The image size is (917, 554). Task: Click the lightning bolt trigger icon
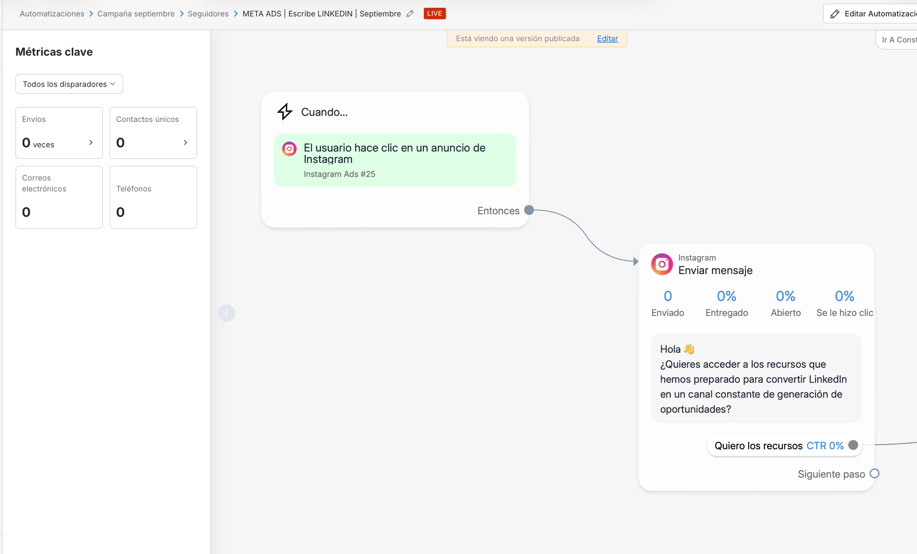tap(285, 111)
